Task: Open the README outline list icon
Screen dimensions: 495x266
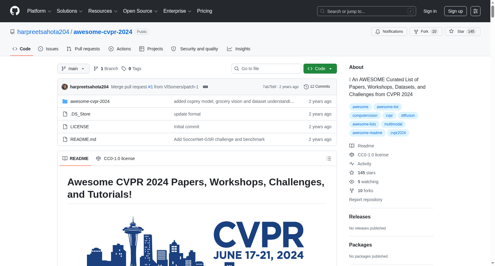Action: 329,158
